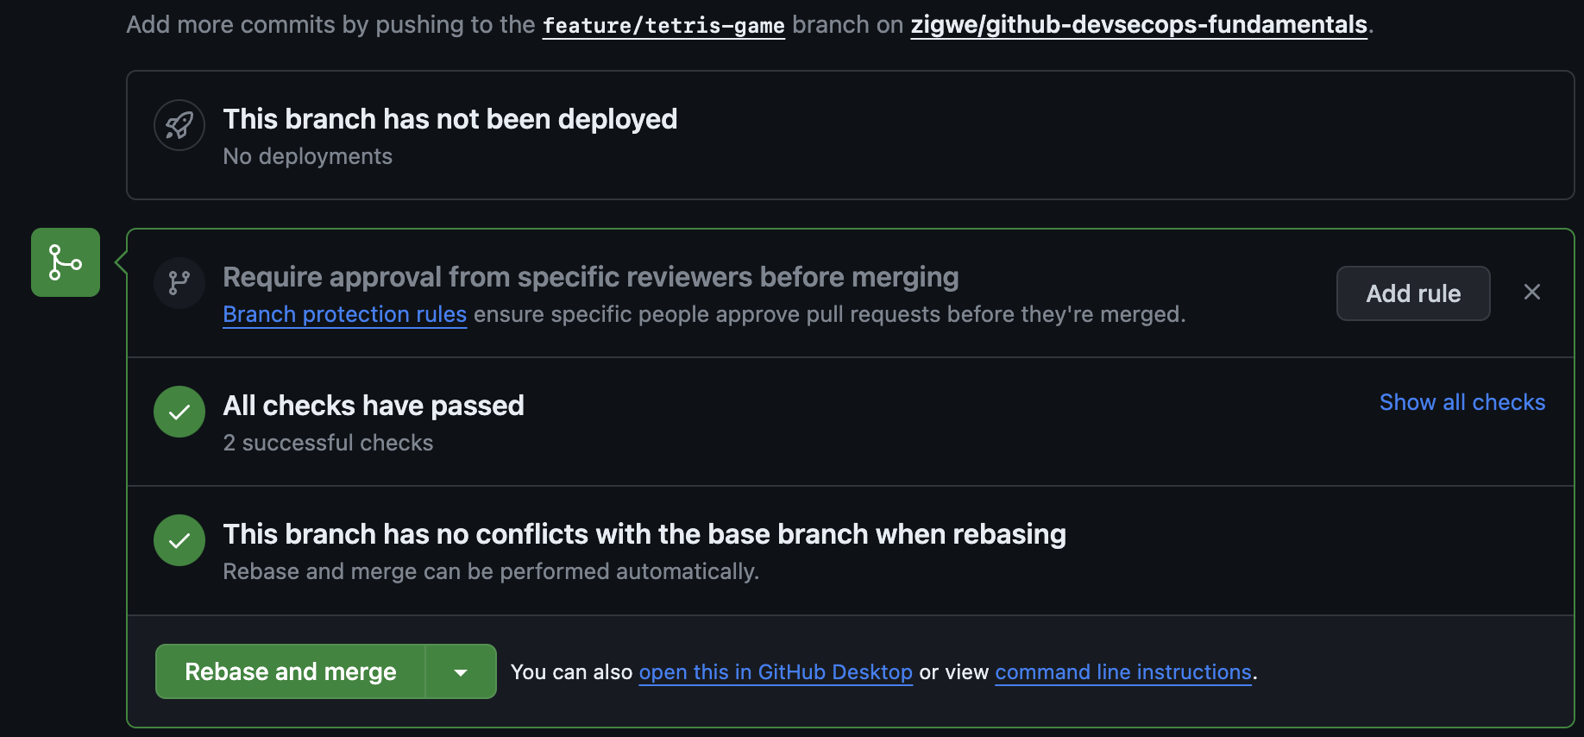Click Show all checks
The image size is (1584, 737).
(1462, 402)
